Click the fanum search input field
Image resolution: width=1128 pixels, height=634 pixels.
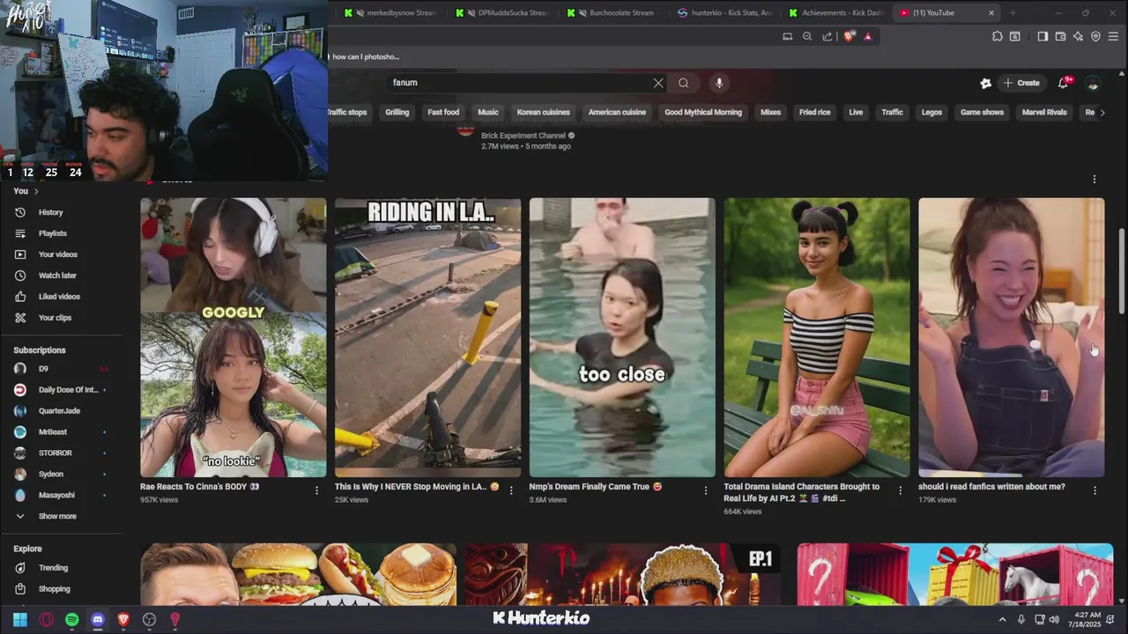pyautogui.click(x=520, y=83)
